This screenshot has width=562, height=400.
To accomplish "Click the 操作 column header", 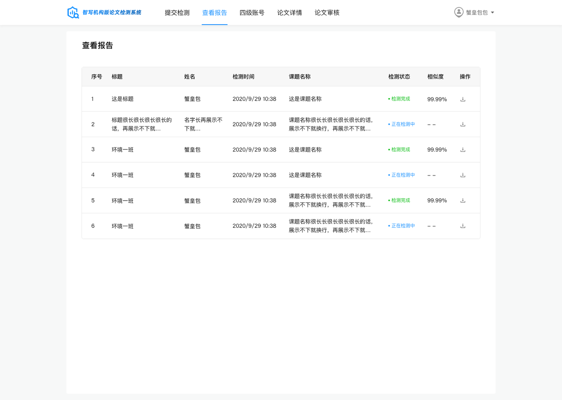I will click(x=465, y=77).
